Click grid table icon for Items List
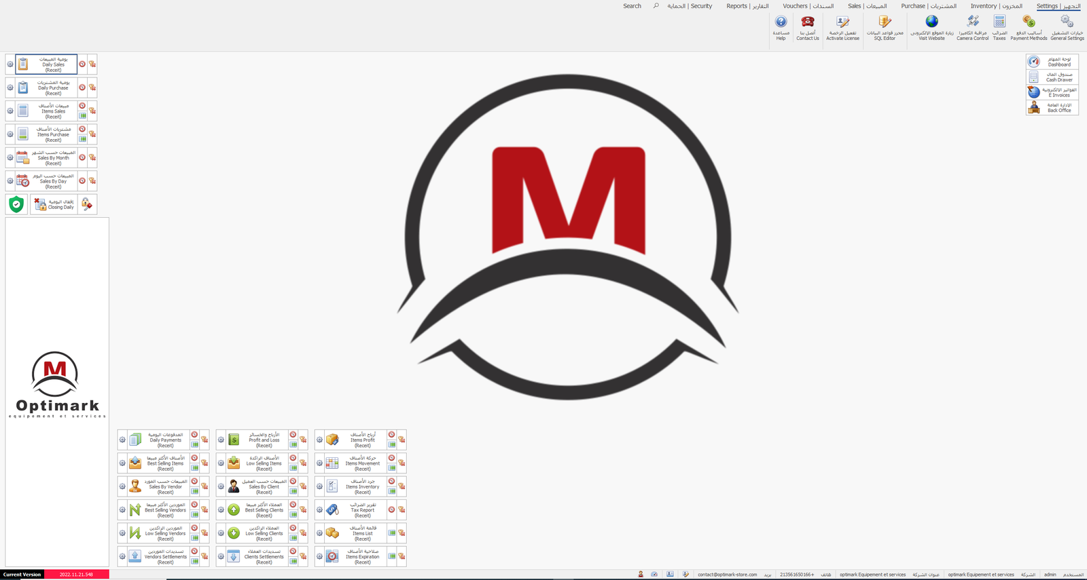Viewport: 1087px width, 580px height. click(x=392, y=533)
